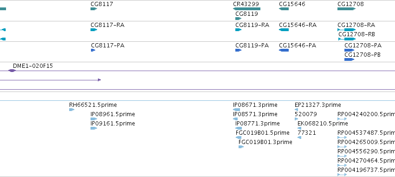Viewport: 395px width, 177px height.
Task: Click the 77321 feature label
Action: (x=307, y=132)
